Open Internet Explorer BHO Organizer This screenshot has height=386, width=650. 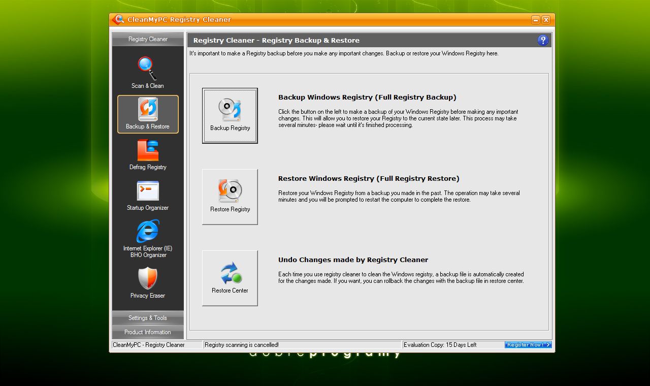click(148, 239)
